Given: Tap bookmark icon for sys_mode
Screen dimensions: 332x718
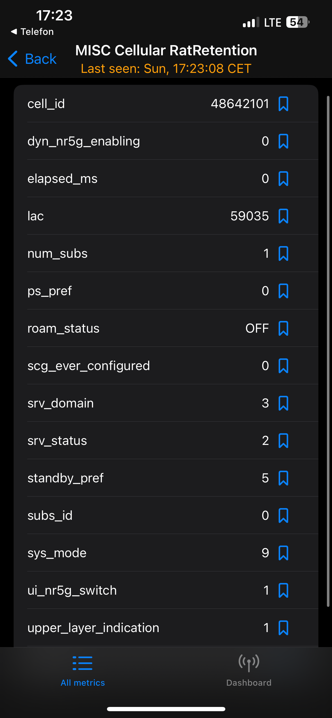Looking at the screenshot, I should [283, 553].
